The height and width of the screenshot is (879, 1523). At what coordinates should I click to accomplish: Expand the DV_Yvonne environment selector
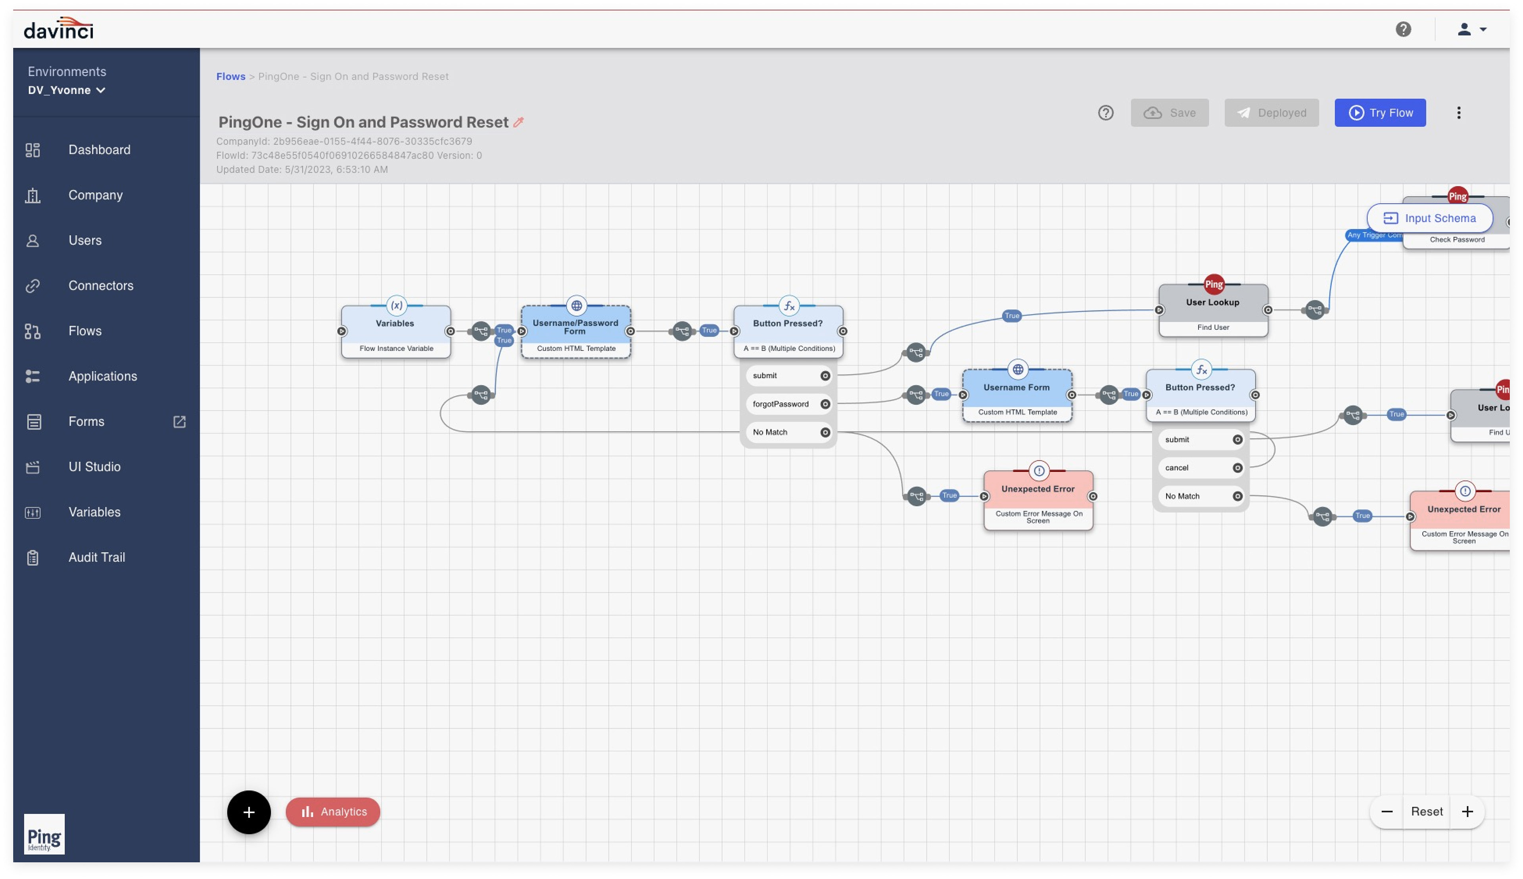click(66, 90)
